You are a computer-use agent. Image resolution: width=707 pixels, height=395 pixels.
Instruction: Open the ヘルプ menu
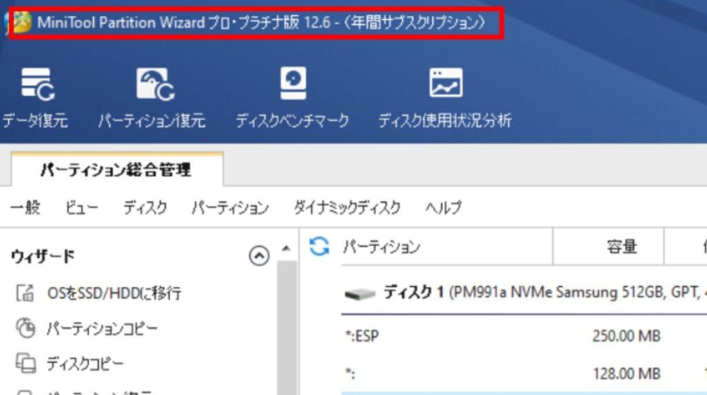point(443,207)
